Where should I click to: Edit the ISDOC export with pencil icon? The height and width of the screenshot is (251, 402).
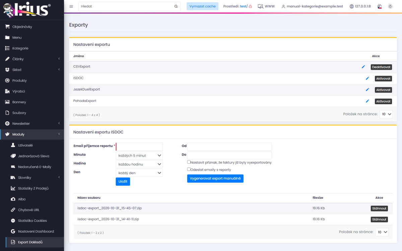(x=367, y=78)
